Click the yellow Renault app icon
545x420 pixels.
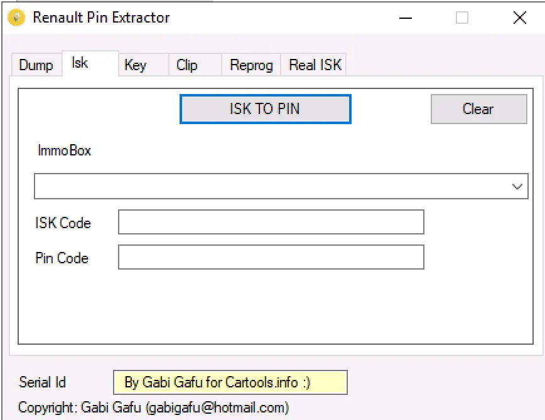tap(17, 18)
